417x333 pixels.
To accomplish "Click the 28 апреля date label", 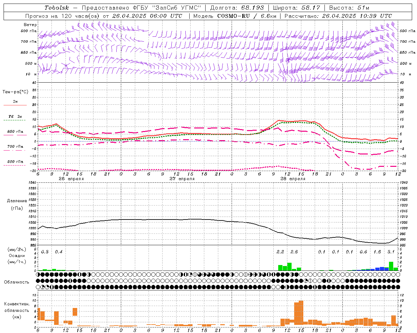I will click(x=293, y=179).
